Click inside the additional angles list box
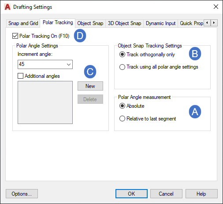The image size is (223, 204). pos(45,102)
